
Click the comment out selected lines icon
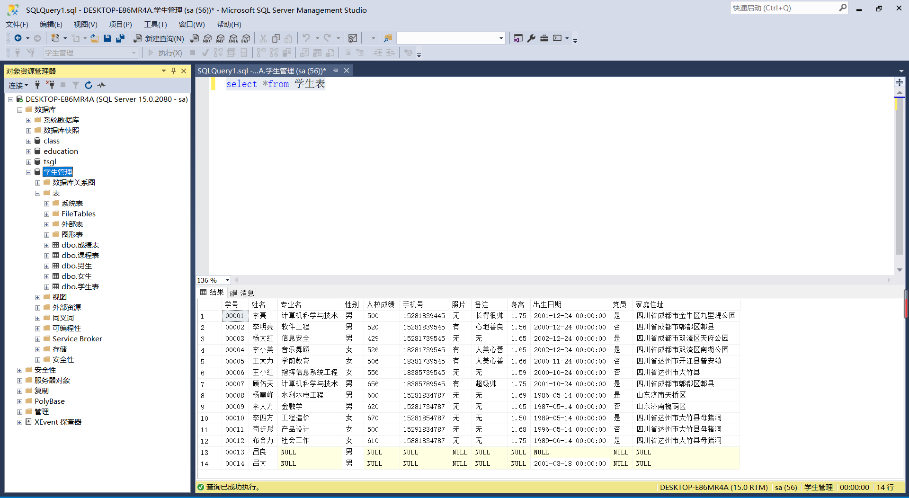click(x=348, y=53)
